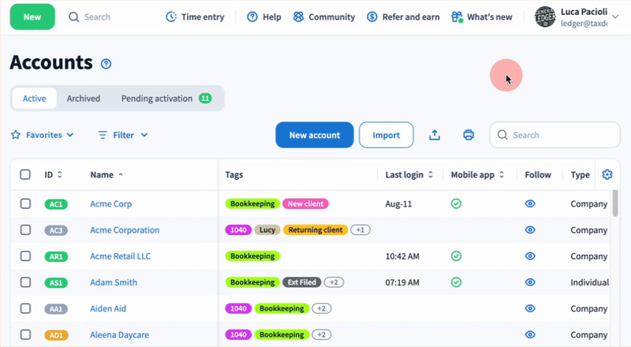
Task: Expand the Favorites dropdown
Action: 43,135
